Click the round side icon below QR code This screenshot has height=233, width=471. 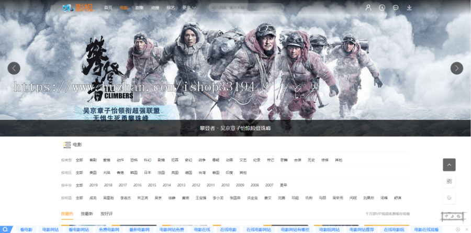[449, 197]
